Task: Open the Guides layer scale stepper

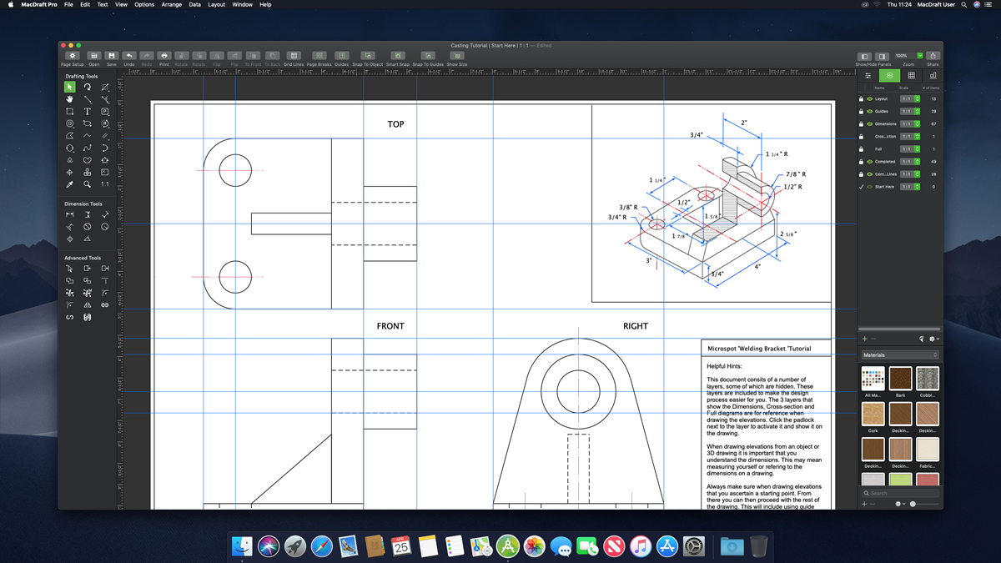Action: [917, 112]
